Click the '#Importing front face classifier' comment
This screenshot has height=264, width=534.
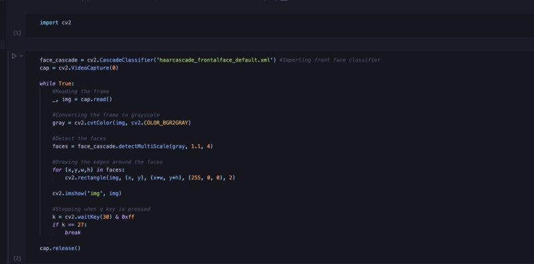point(330,60)
